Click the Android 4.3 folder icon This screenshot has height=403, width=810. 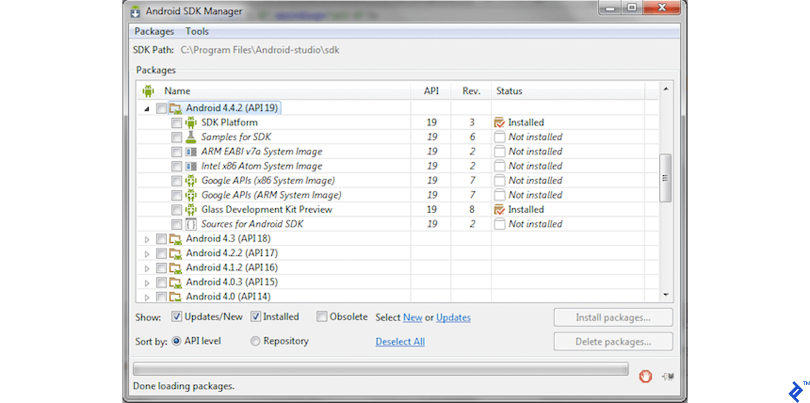tap(176, 239)
